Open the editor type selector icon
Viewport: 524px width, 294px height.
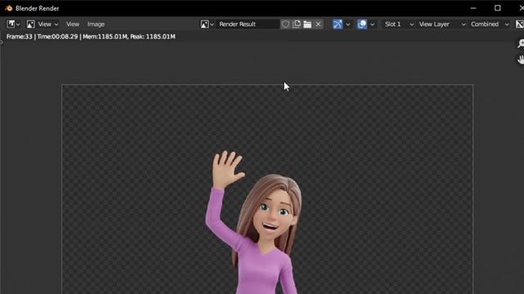13,24
